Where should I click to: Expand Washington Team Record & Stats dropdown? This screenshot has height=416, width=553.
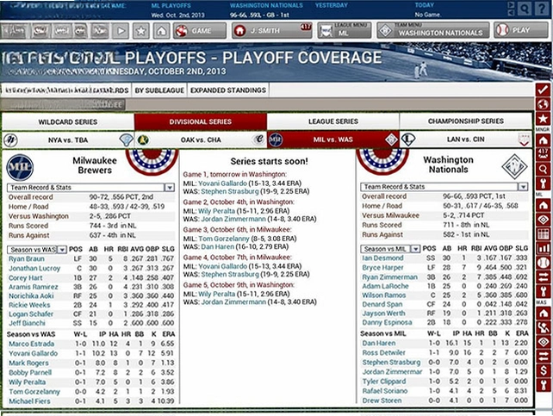444,187
